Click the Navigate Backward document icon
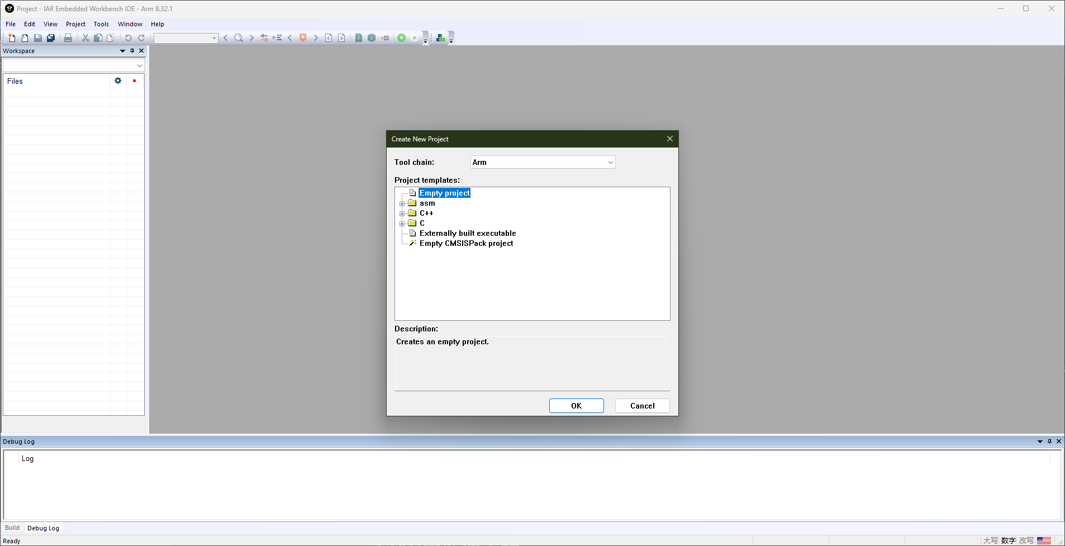Image resolution: width=1065 pixels, height=546 pixels. 329,38
